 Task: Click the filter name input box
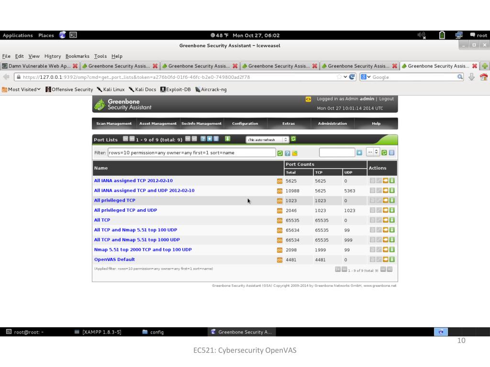337,152
